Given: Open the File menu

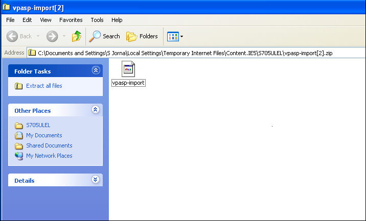Looking at the screenshot, I should (10, 20).
